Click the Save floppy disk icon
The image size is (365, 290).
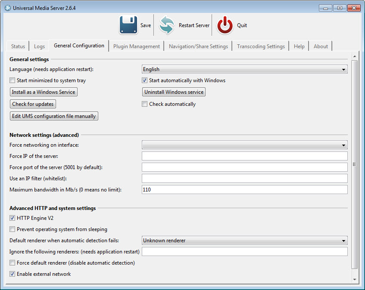click(128, 25)
